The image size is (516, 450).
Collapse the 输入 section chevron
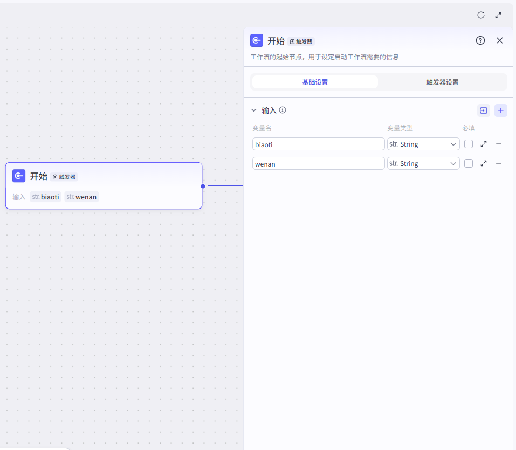[254, 110]
